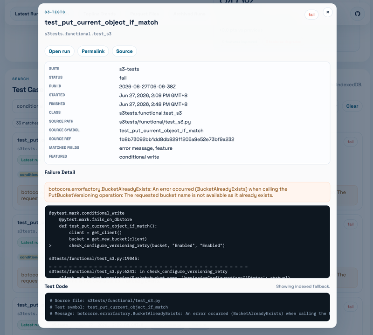Open the GitHub icon link in the header
This screenshot has height=335, width=373.
pos(357,14)
